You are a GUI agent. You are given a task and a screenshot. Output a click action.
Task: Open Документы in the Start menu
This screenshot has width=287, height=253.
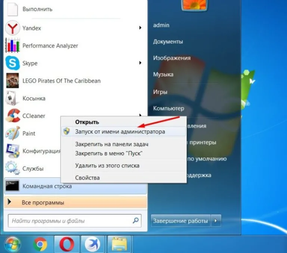click(168, 42)
